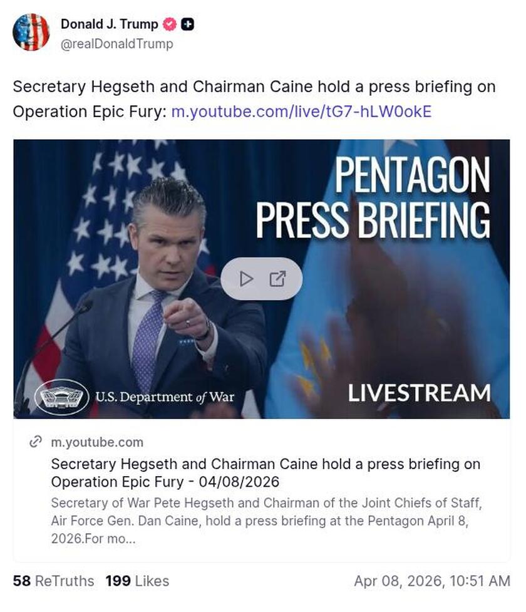This screenshot has width=526, height=612.
Task: Open the link card title dated 04/08/2026
Action: click(266, 473)
